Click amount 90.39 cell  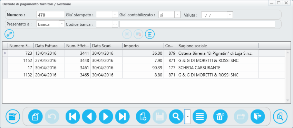tap(143, 68)
